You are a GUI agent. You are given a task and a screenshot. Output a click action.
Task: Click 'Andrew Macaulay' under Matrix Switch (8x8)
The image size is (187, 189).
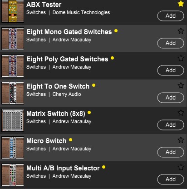pyautogui.click(x=72, y=122)
